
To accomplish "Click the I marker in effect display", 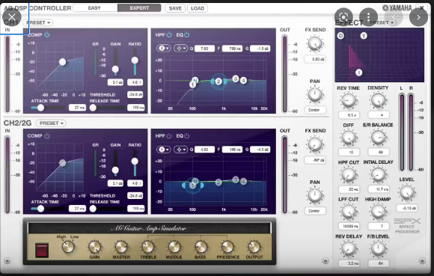I will 359,73.
